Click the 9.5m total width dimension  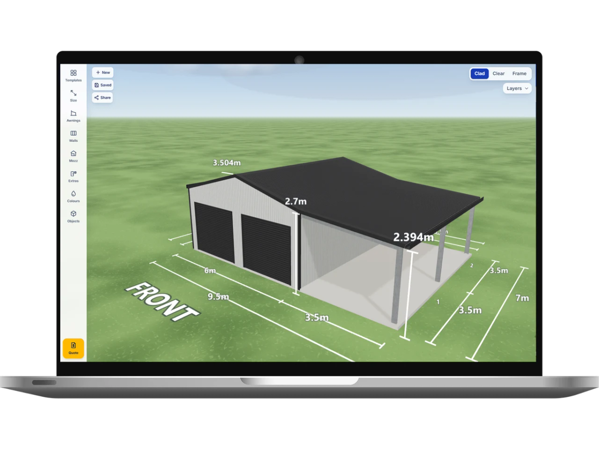(218, 297)
